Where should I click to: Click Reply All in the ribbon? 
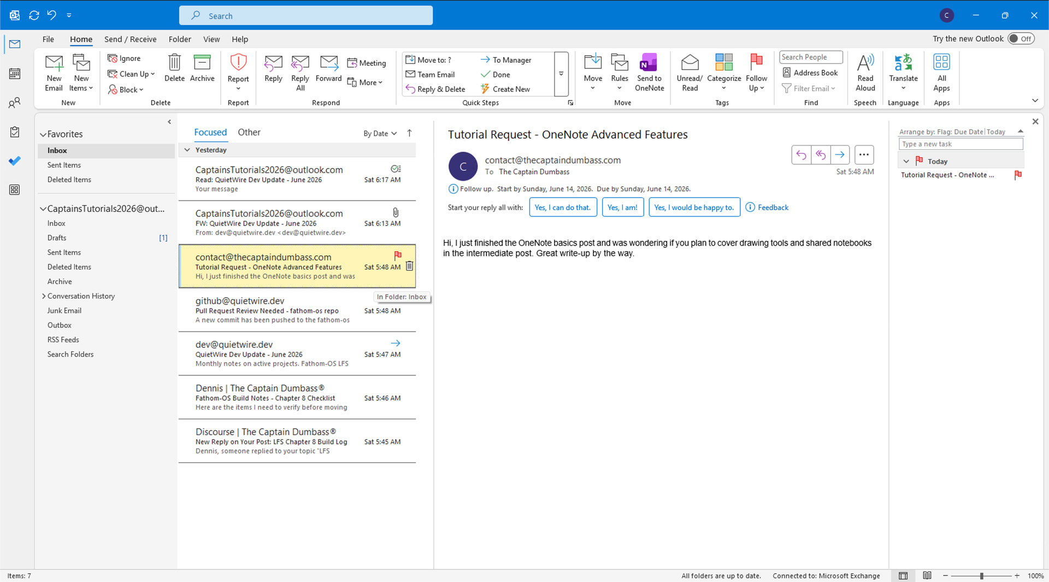coord(300,73)
